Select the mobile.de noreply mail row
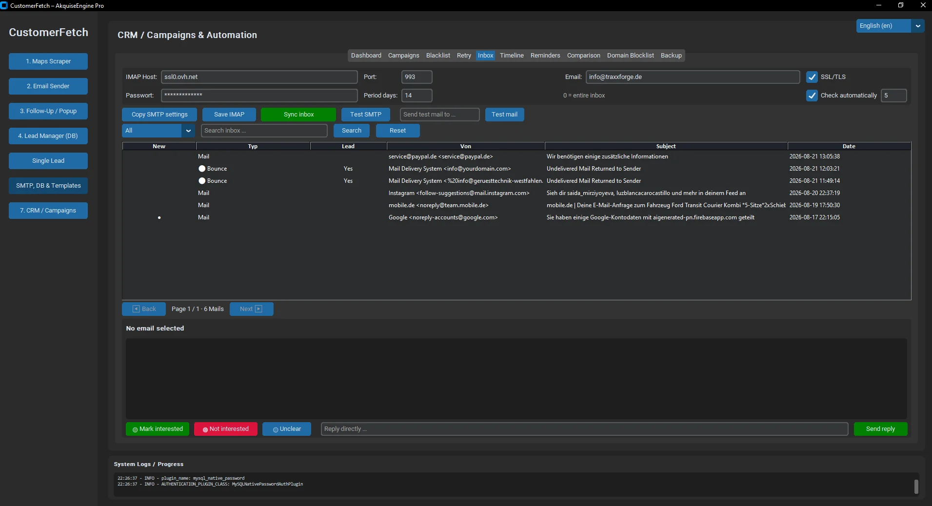The height and width of the screenshot is (506, 932). click(x=516, y=205)
